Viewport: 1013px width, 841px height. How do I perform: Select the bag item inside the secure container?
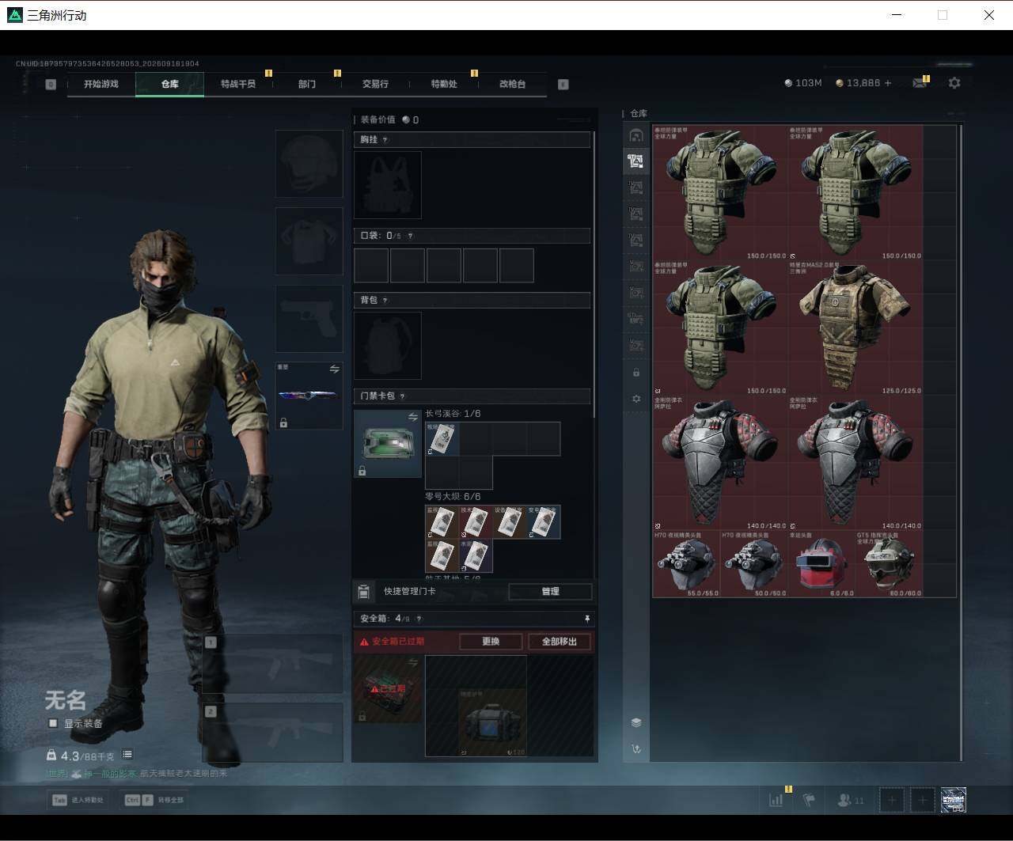pos(492,723)
